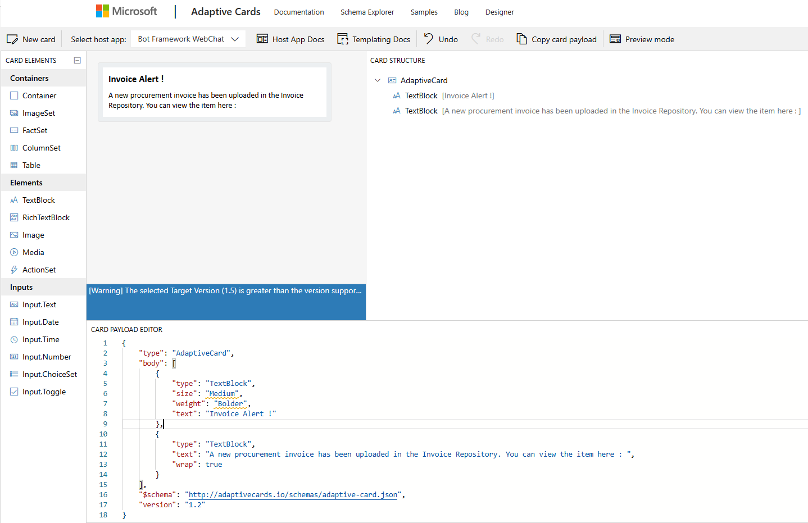Screen dimensions: 808x523
Task: Select the ActionSet element icon
Action: tap(14, 270)
